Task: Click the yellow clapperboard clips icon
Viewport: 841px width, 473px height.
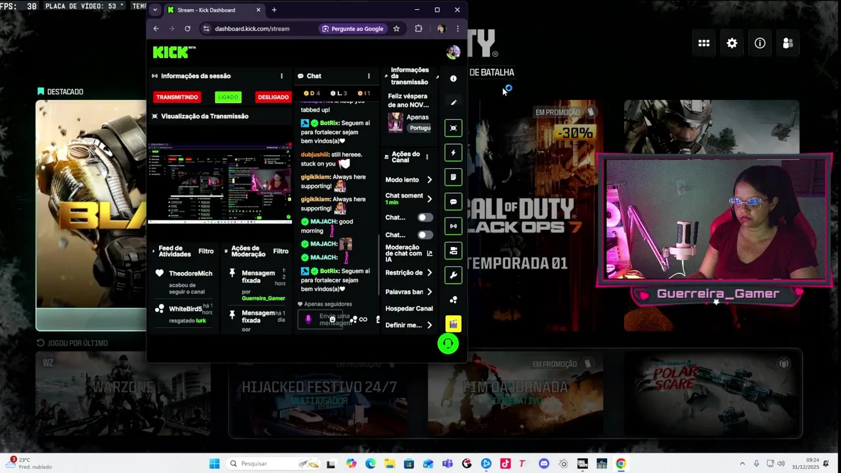Action: [x=453, y=324]
